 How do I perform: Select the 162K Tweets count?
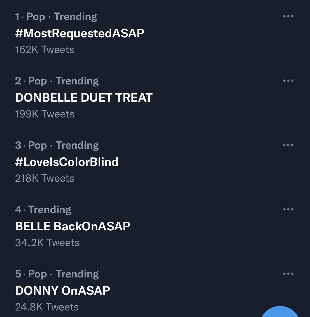45,50
